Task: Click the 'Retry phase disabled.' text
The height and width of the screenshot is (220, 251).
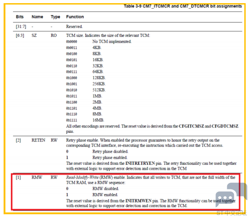Action: coord(110,152)
